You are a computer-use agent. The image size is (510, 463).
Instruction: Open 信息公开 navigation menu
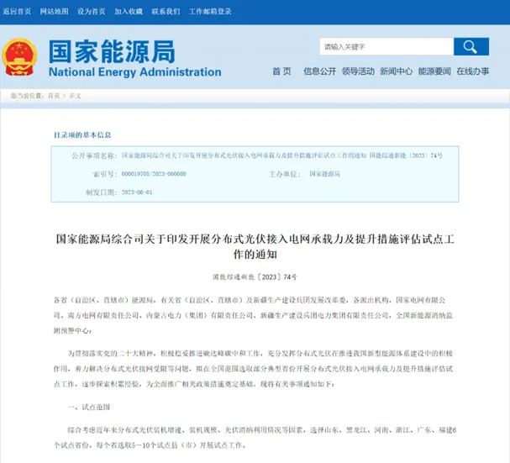point(319,71)
